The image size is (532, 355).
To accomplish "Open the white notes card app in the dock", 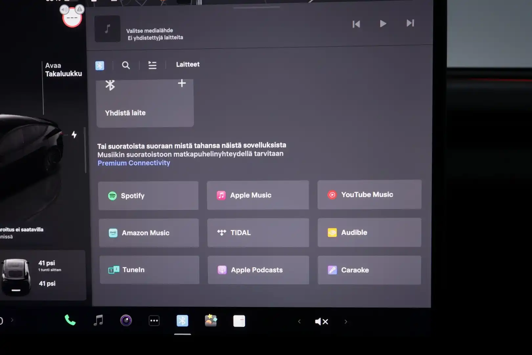I will [x=239, y=321].
